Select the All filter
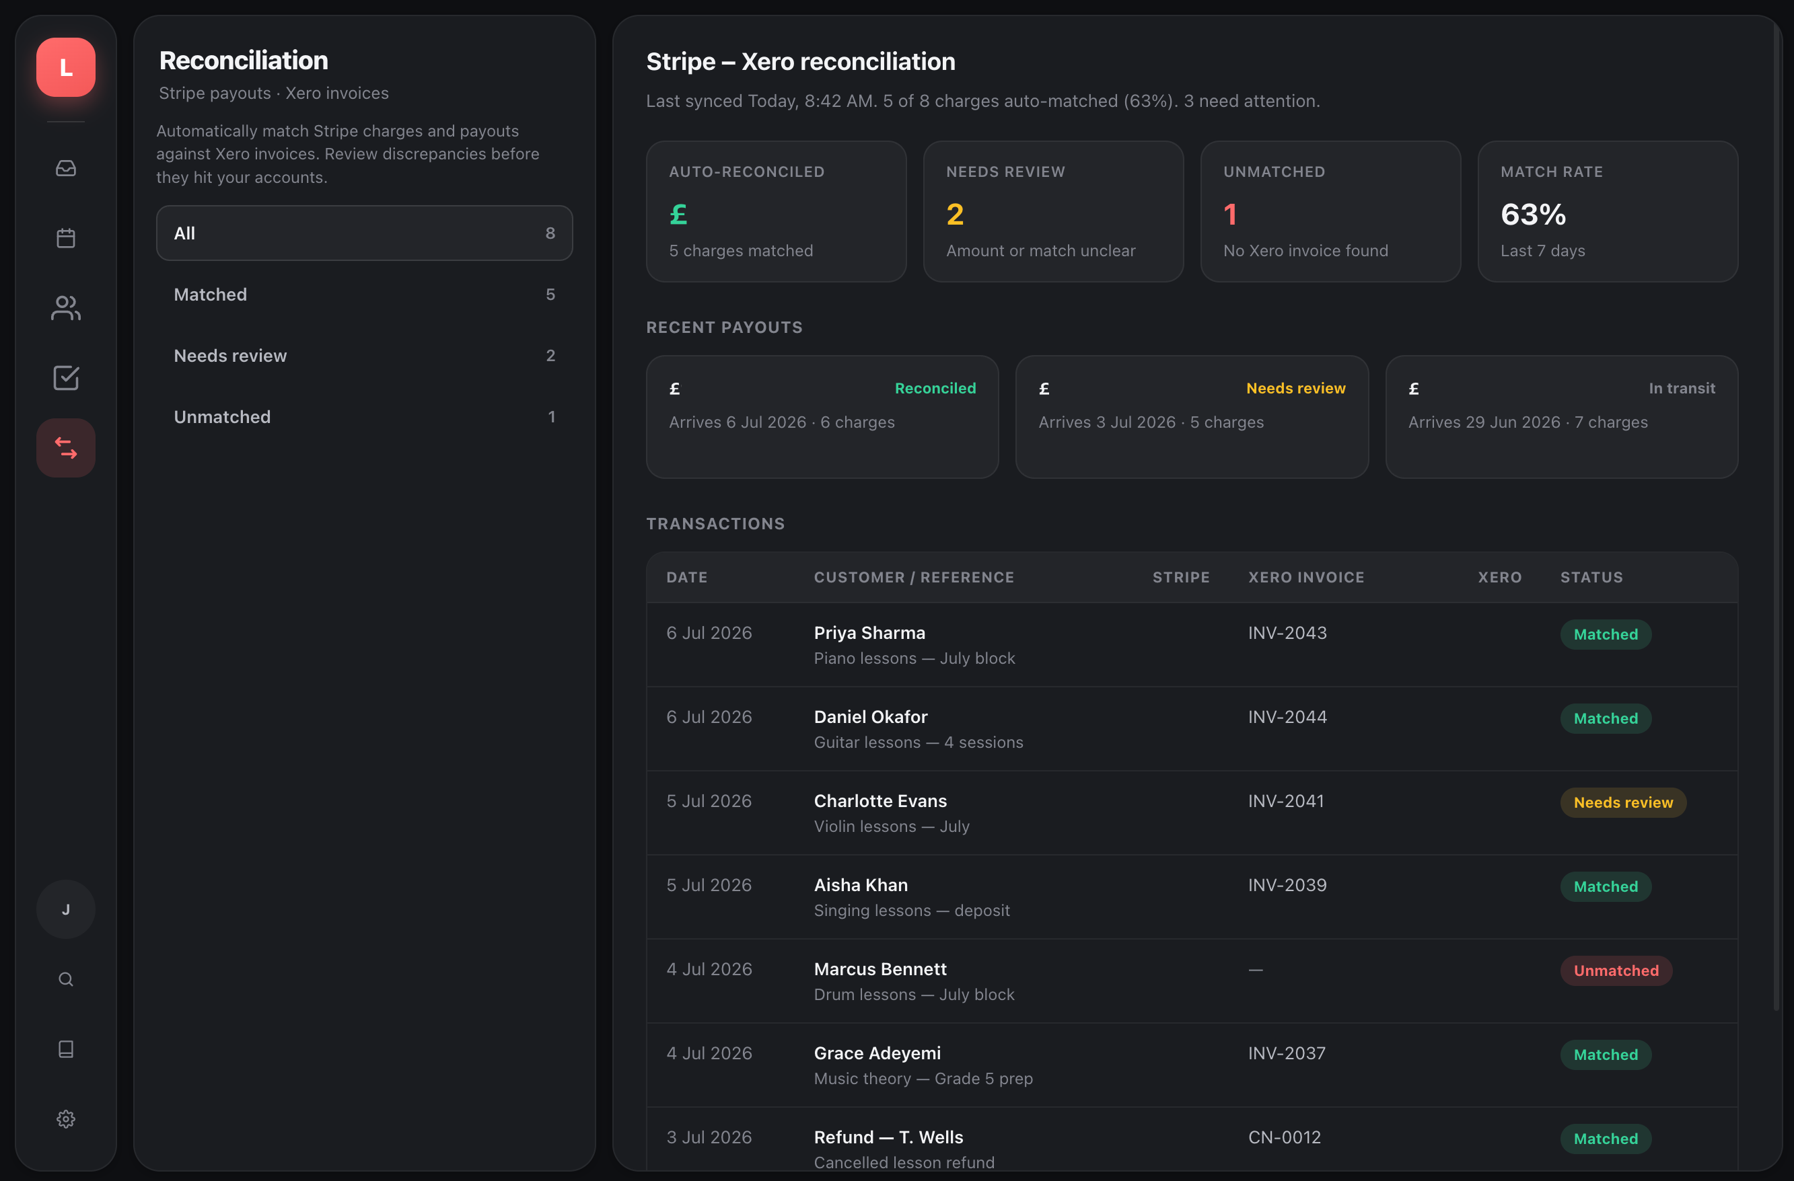 click(364, 233)
